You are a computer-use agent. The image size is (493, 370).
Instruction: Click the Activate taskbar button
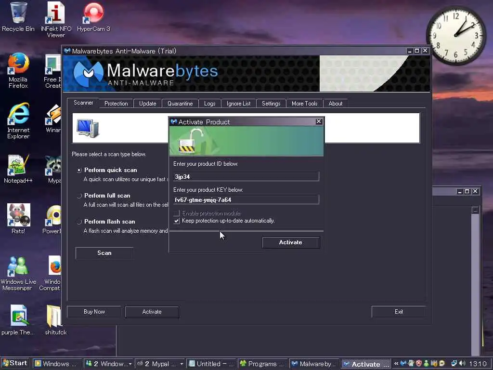(366, 364)
